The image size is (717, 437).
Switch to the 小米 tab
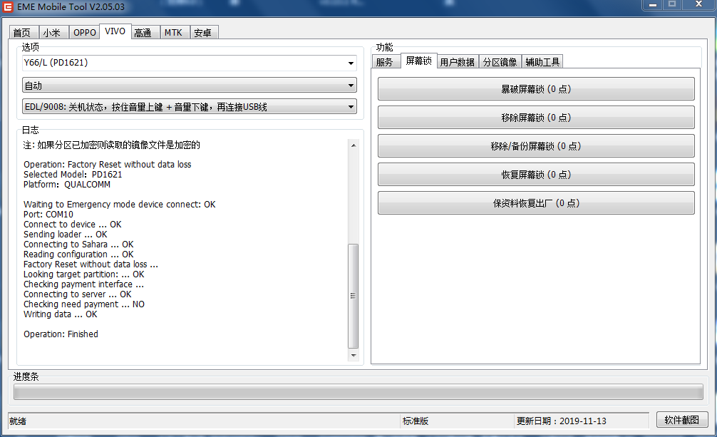(x=53, y=33)
